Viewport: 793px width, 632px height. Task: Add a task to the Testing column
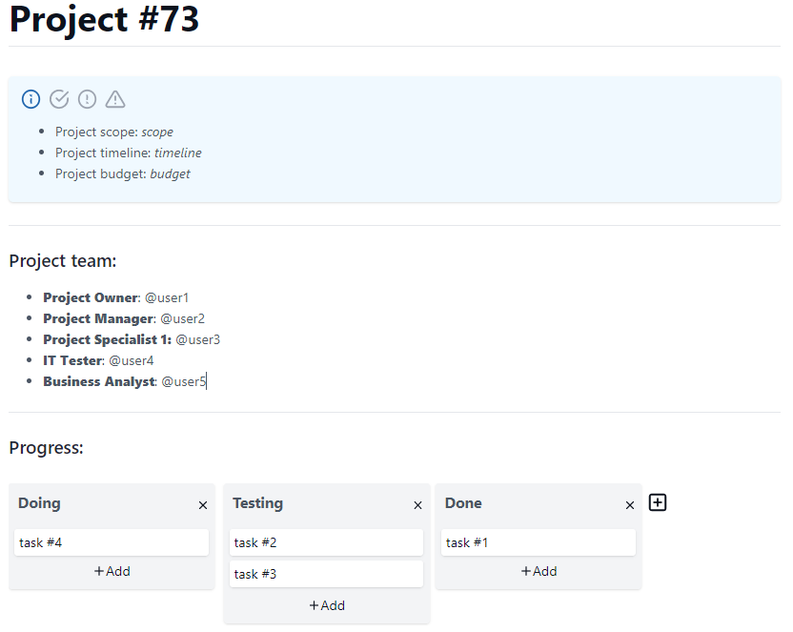[x=326, y=605]
